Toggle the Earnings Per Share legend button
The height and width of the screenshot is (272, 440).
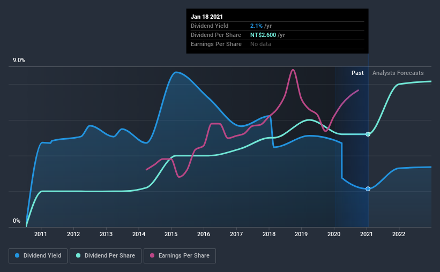coord(180,256)
